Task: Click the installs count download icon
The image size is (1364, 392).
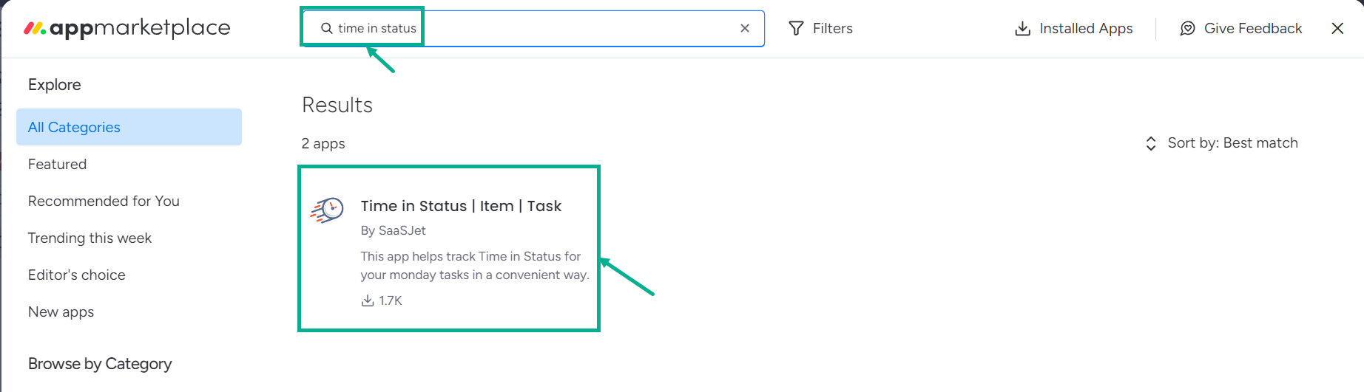Action: pyautogui.click(x=367, y=300)
